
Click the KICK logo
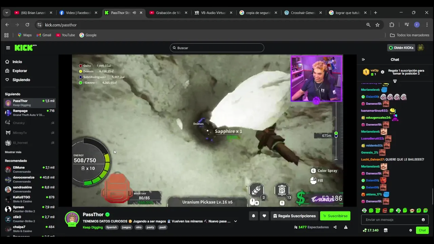pos(25,48)
